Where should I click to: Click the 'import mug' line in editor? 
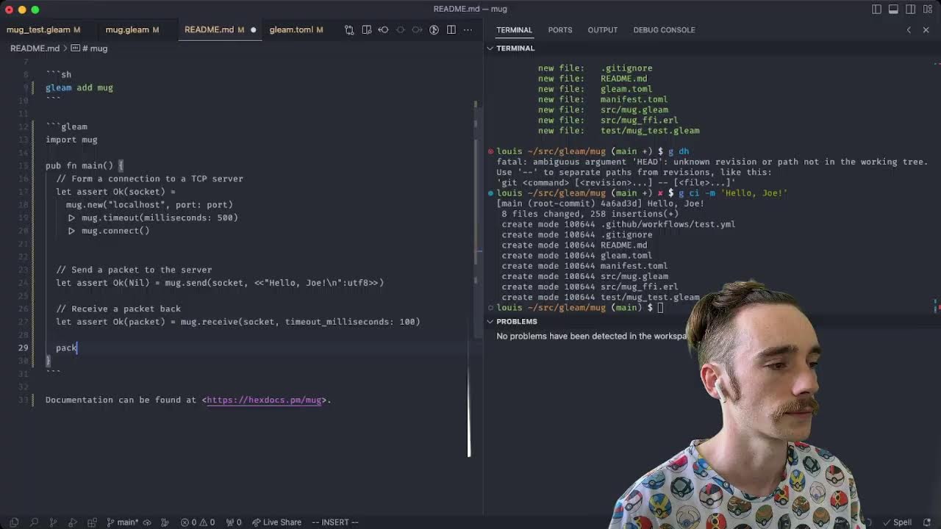[x=71, y=140]
